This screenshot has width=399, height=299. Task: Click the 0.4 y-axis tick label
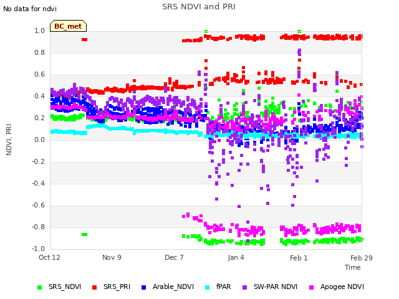[x=40, y=96]
